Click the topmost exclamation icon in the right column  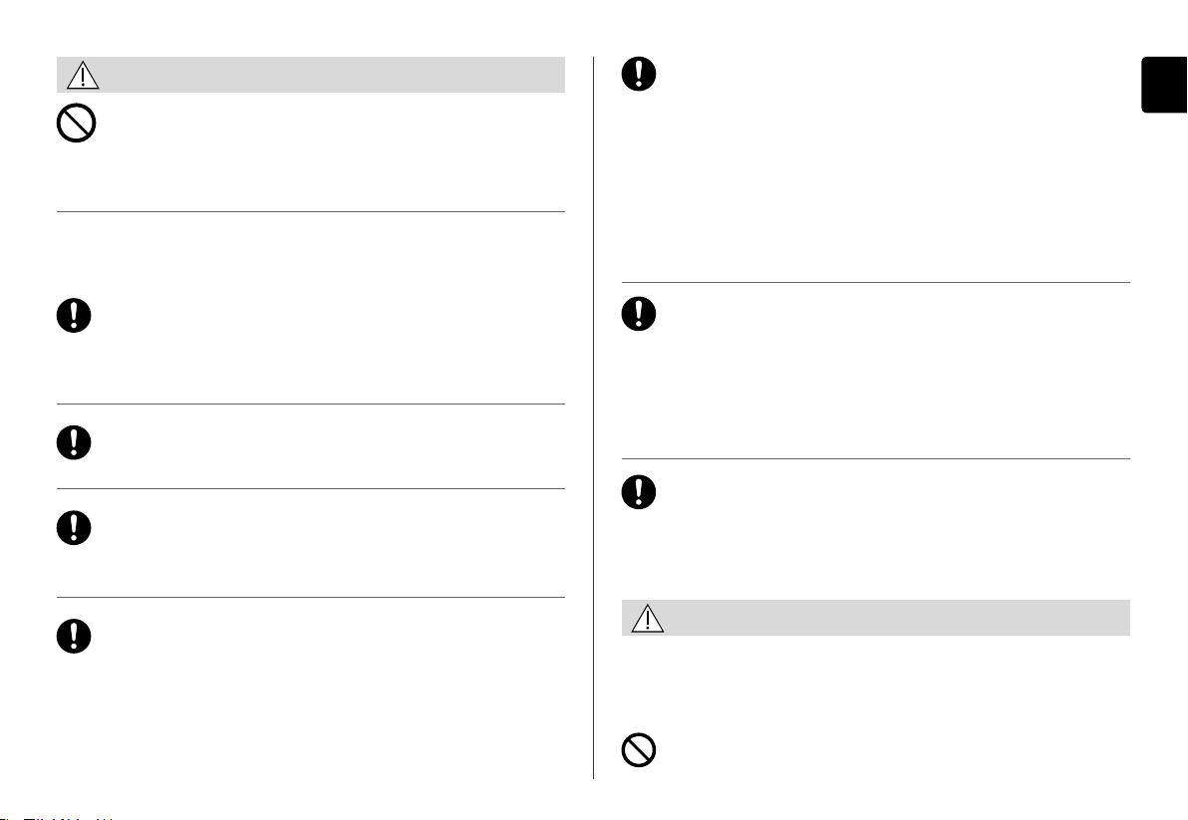point(639,74)
